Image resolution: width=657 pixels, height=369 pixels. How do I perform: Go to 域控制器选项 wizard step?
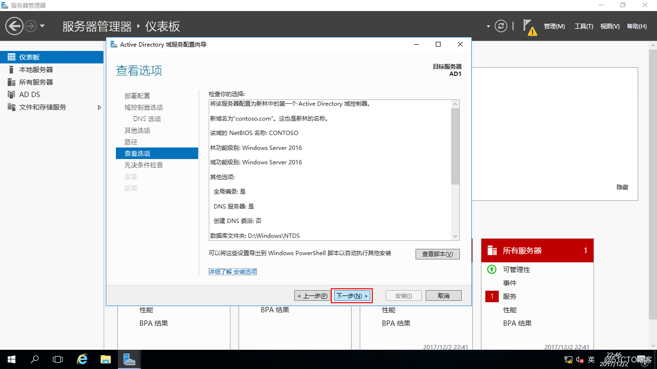coord(144,107)
